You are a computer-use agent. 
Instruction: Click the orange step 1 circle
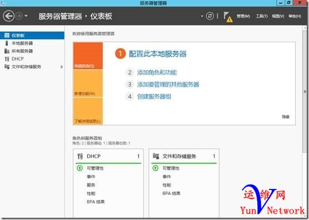120,54
